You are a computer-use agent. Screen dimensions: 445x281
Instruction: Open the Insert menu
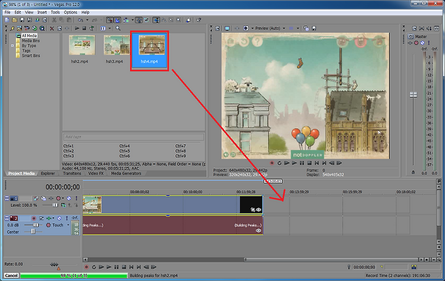pyautogui.click(x=42, y=12)
